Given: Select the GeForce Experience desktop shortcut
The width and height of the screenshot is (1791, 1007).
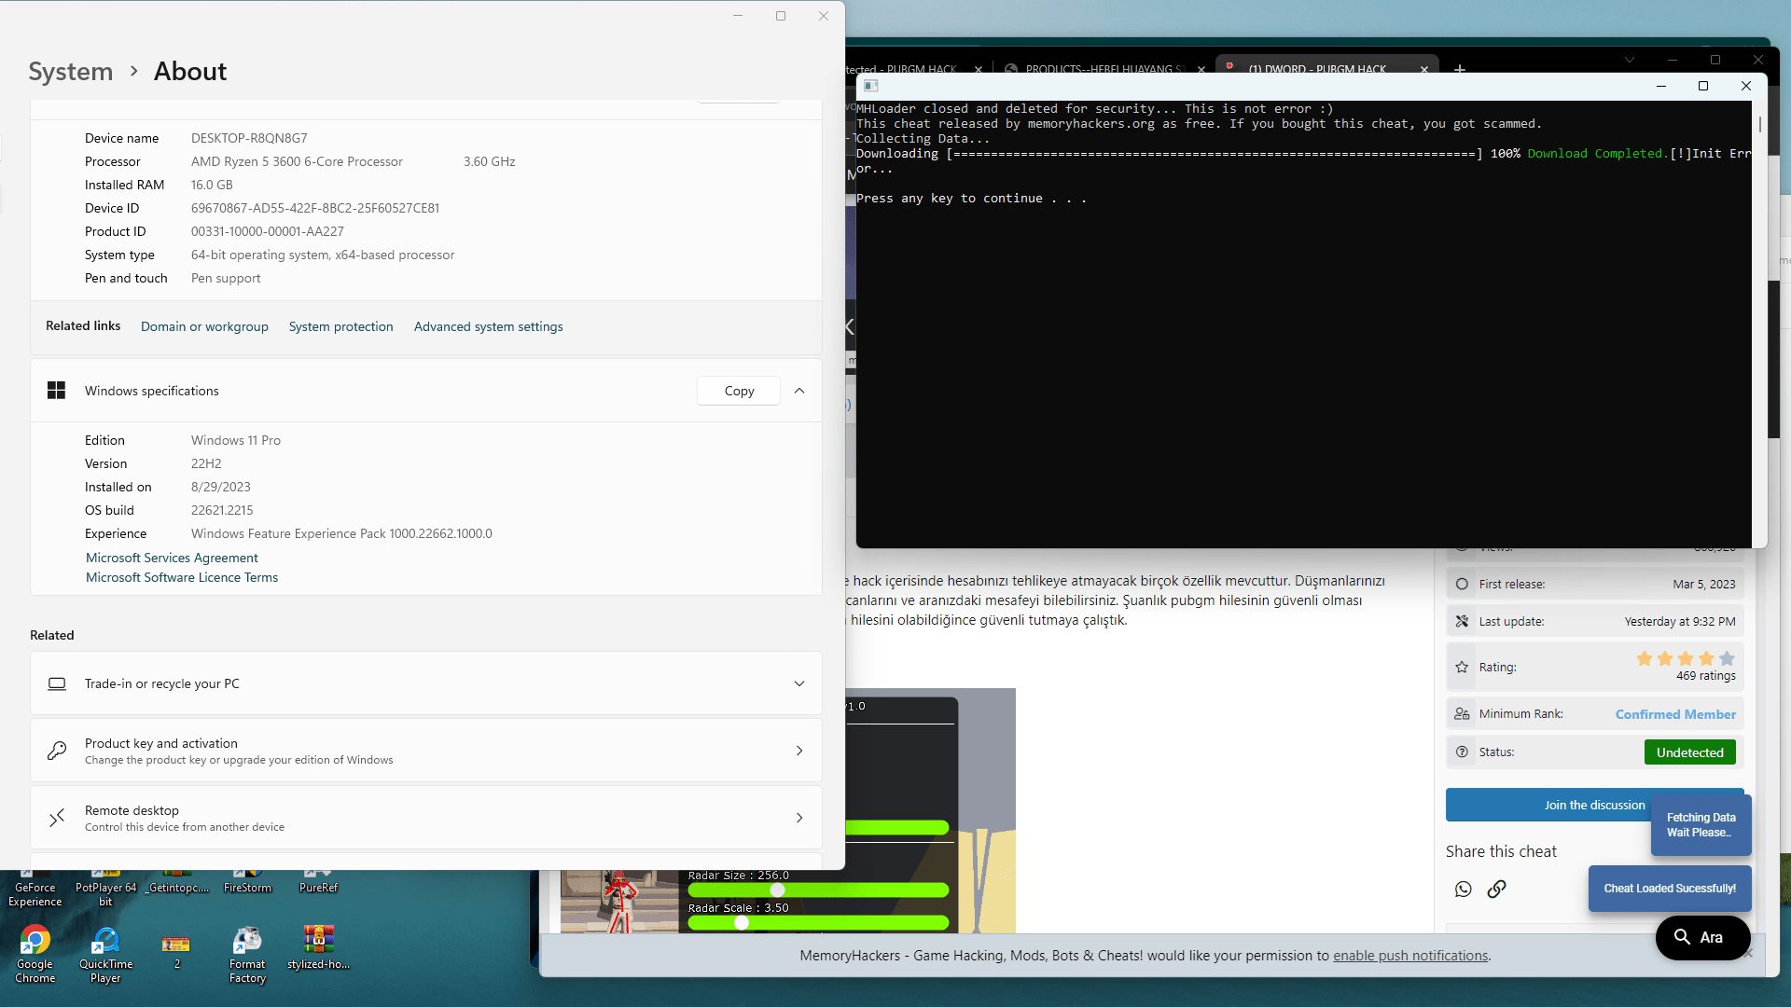Looking at the screenshot, I should tap(35, 890).
